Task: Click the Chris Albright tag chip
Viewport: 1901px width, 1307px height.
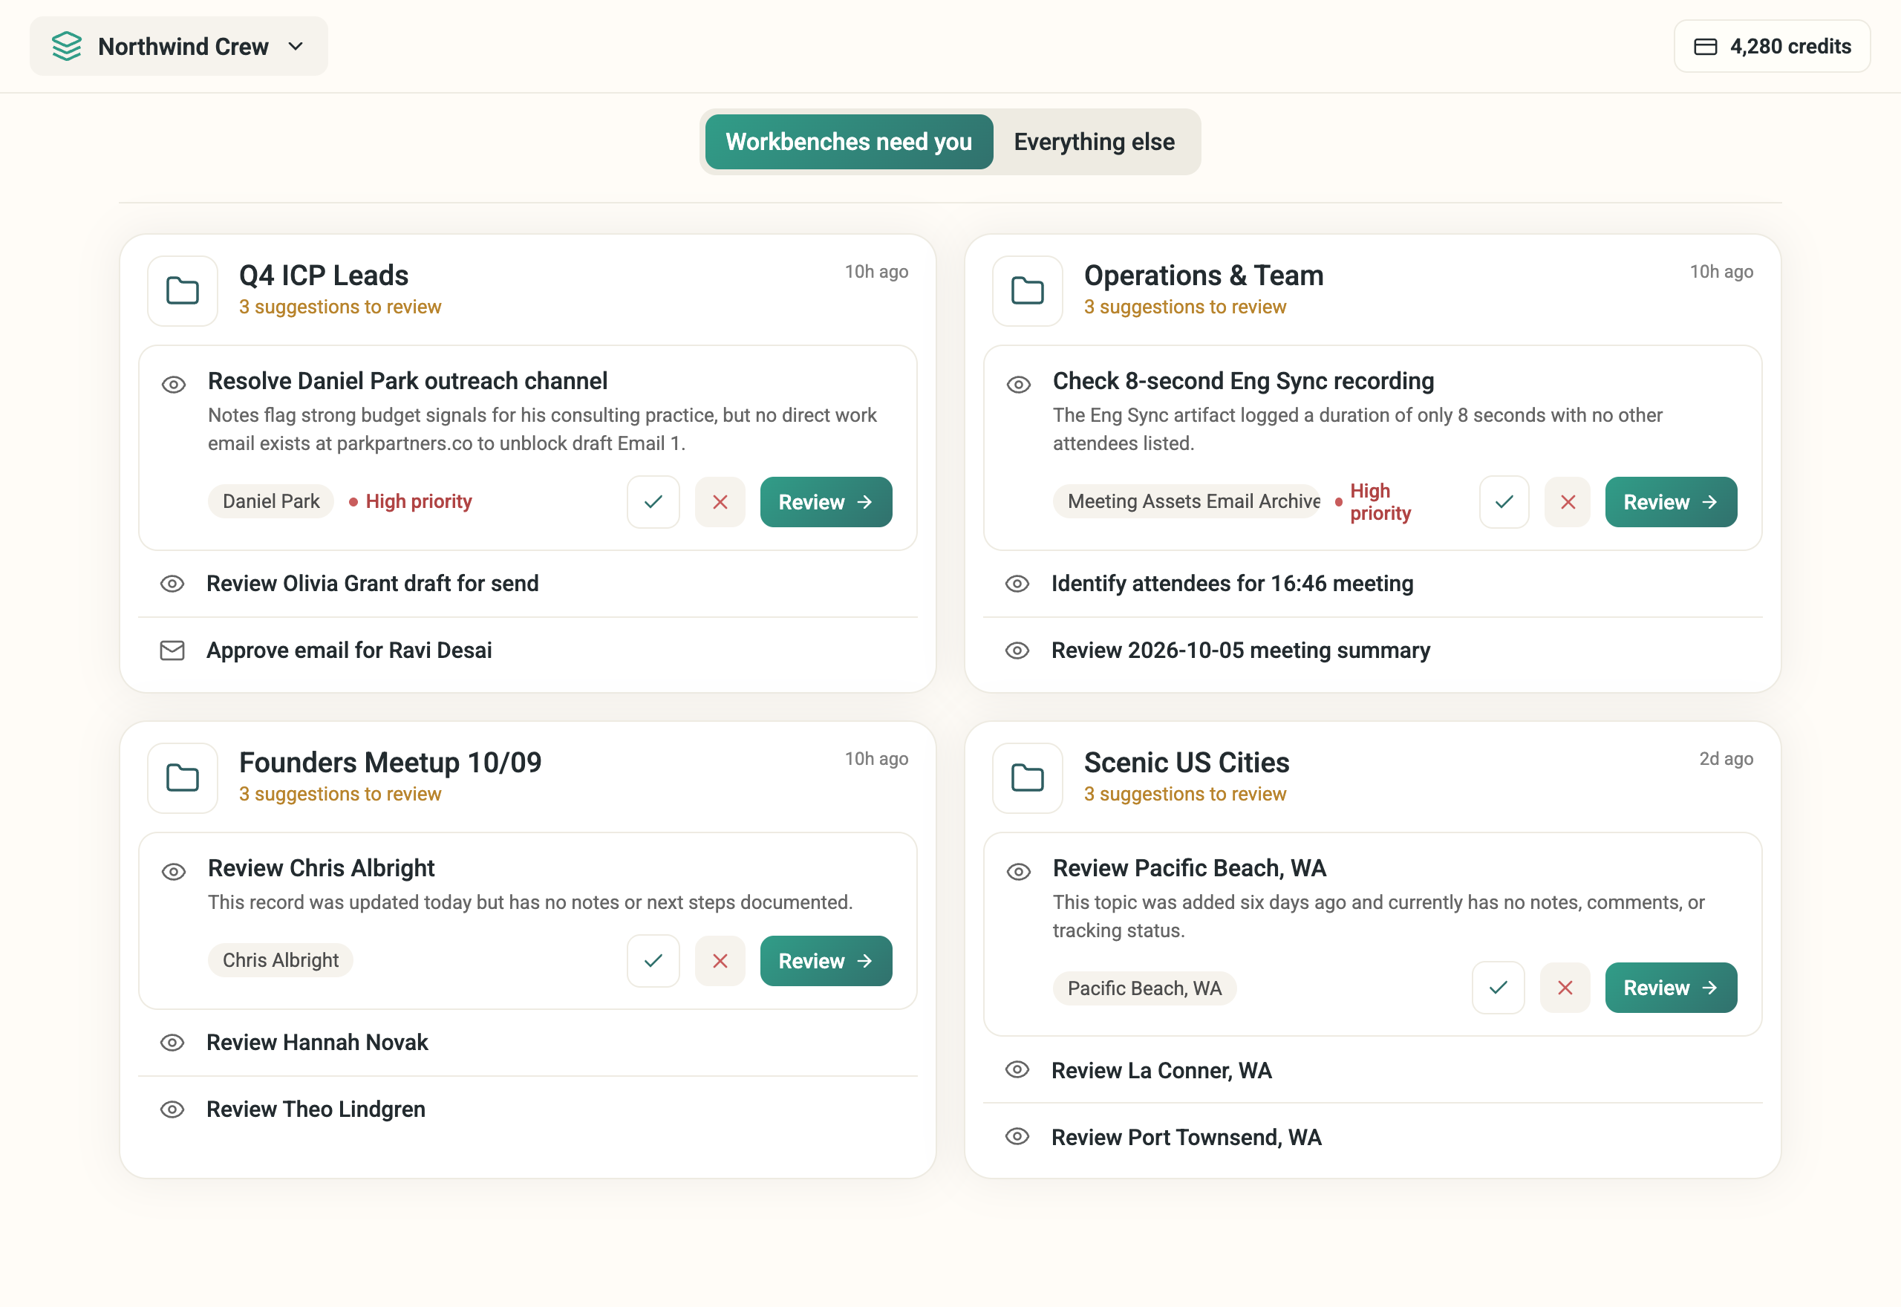Action: tap(280, 959)
